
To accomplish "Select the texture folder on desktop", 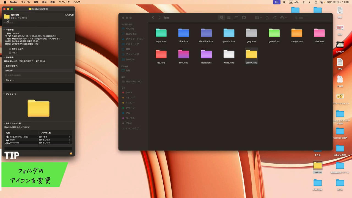I will (x=317, y=166).
